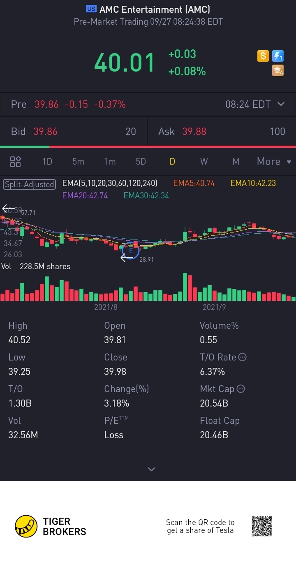Tap the 2021/8 date axis label
Screen dimensions: 296x572
pos(106,307)
